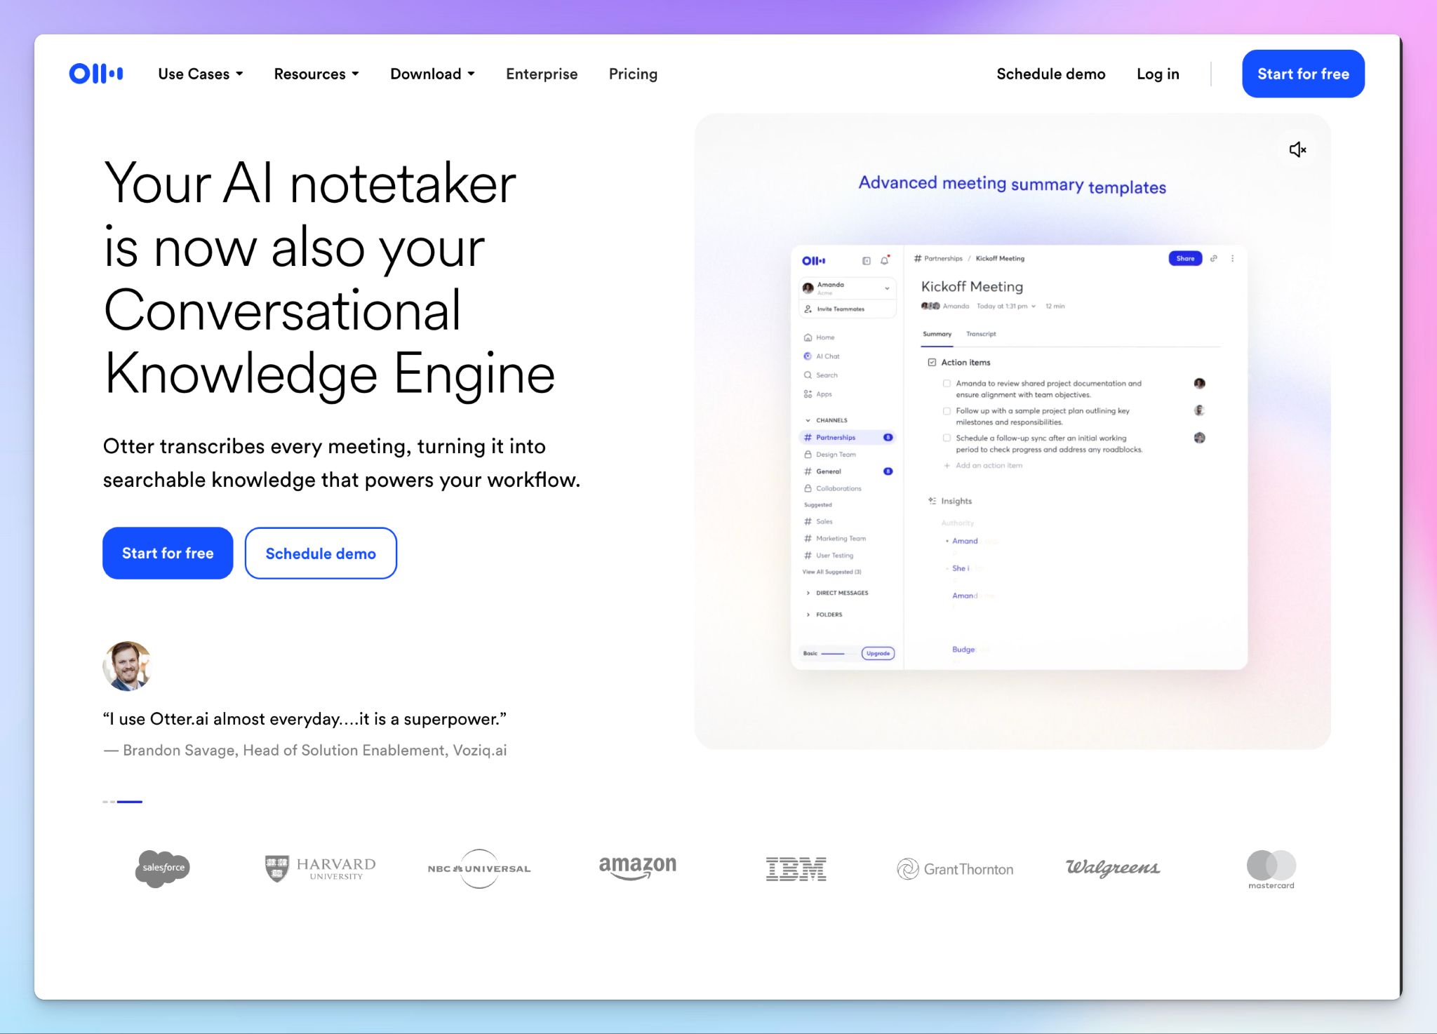Click assignee avatar on the follow-up sync item
This screenshot has width=1437, height=1034.
coord(1200,438)
